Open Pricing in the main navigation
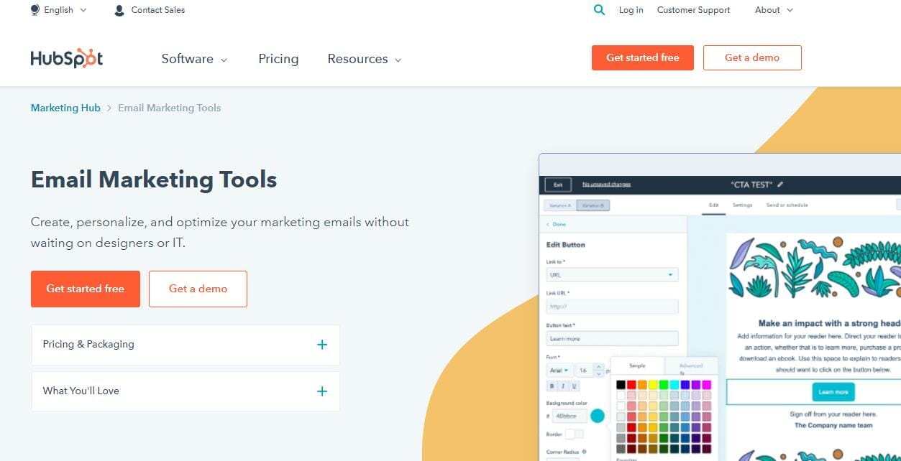901x461 pixels. coord(278,59)
